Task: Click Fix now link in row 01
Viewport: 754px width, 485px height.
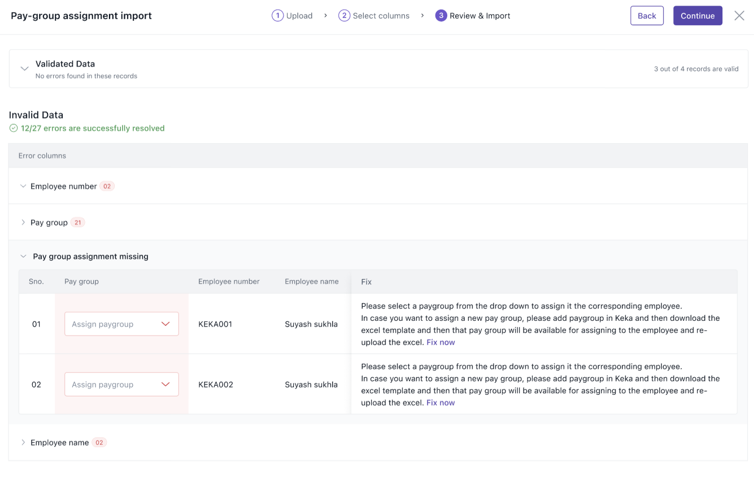Action: [441, 342]
